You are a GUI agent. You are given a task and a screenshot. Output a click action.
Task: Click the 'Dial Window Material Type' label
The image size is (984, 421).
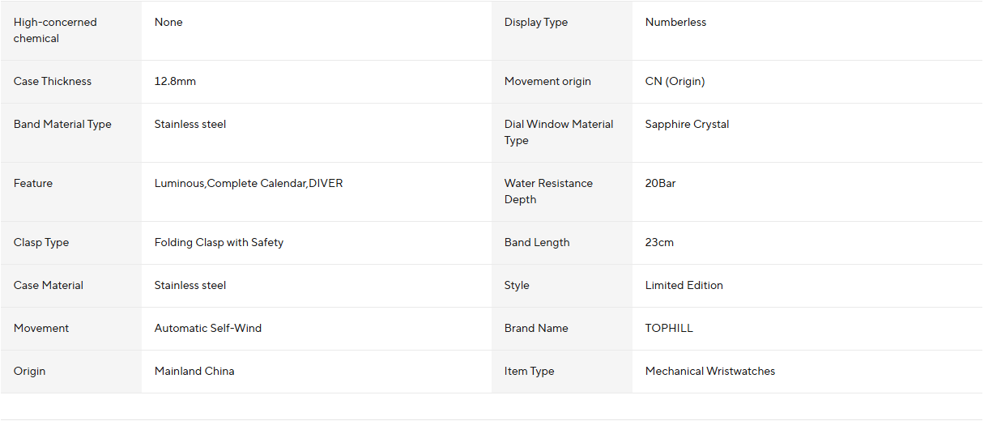(x=559, y=133)
